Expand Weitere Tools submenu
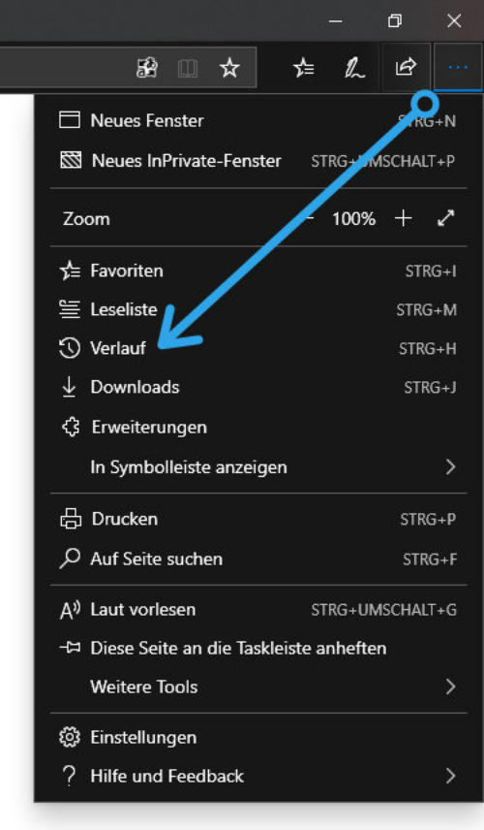Viewport: 484px width, 830px height. click(x=258, y=687)
